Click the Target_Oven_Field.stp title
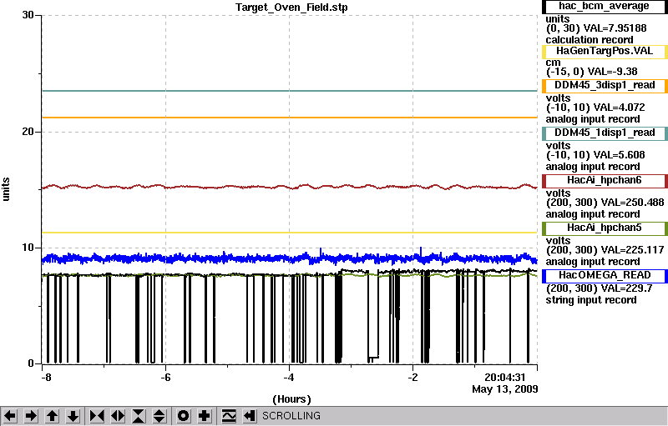 coord(291,8)
